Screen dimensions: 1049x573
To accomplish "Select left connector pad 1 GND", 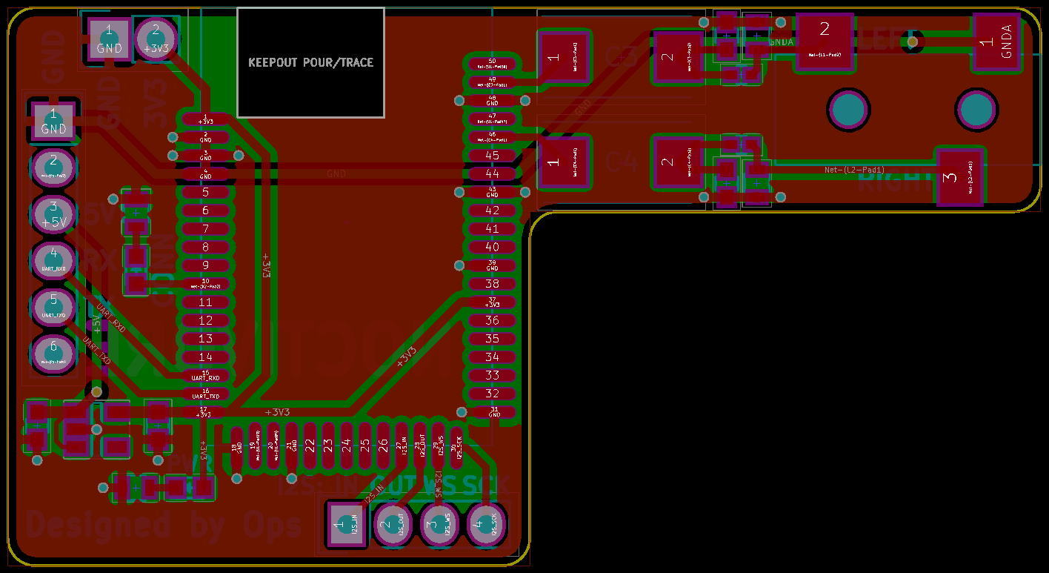I will [53, 122].
